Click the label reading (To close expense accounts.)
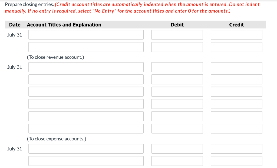Screen dimensions: 277x168 point(57,139)
